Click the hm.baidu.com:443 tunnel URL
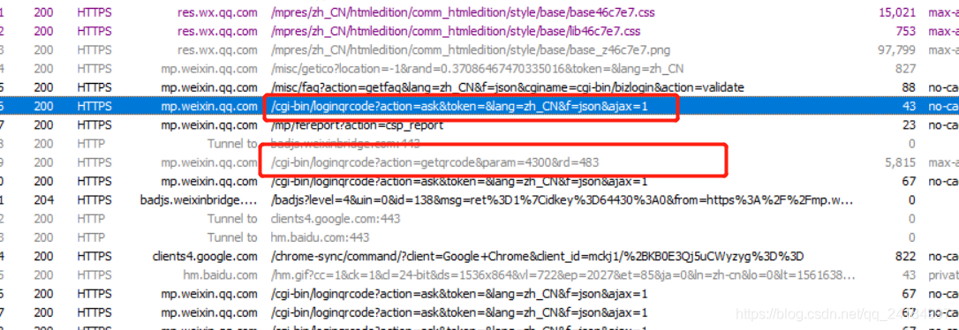959x330 pixels. [320, 237]
